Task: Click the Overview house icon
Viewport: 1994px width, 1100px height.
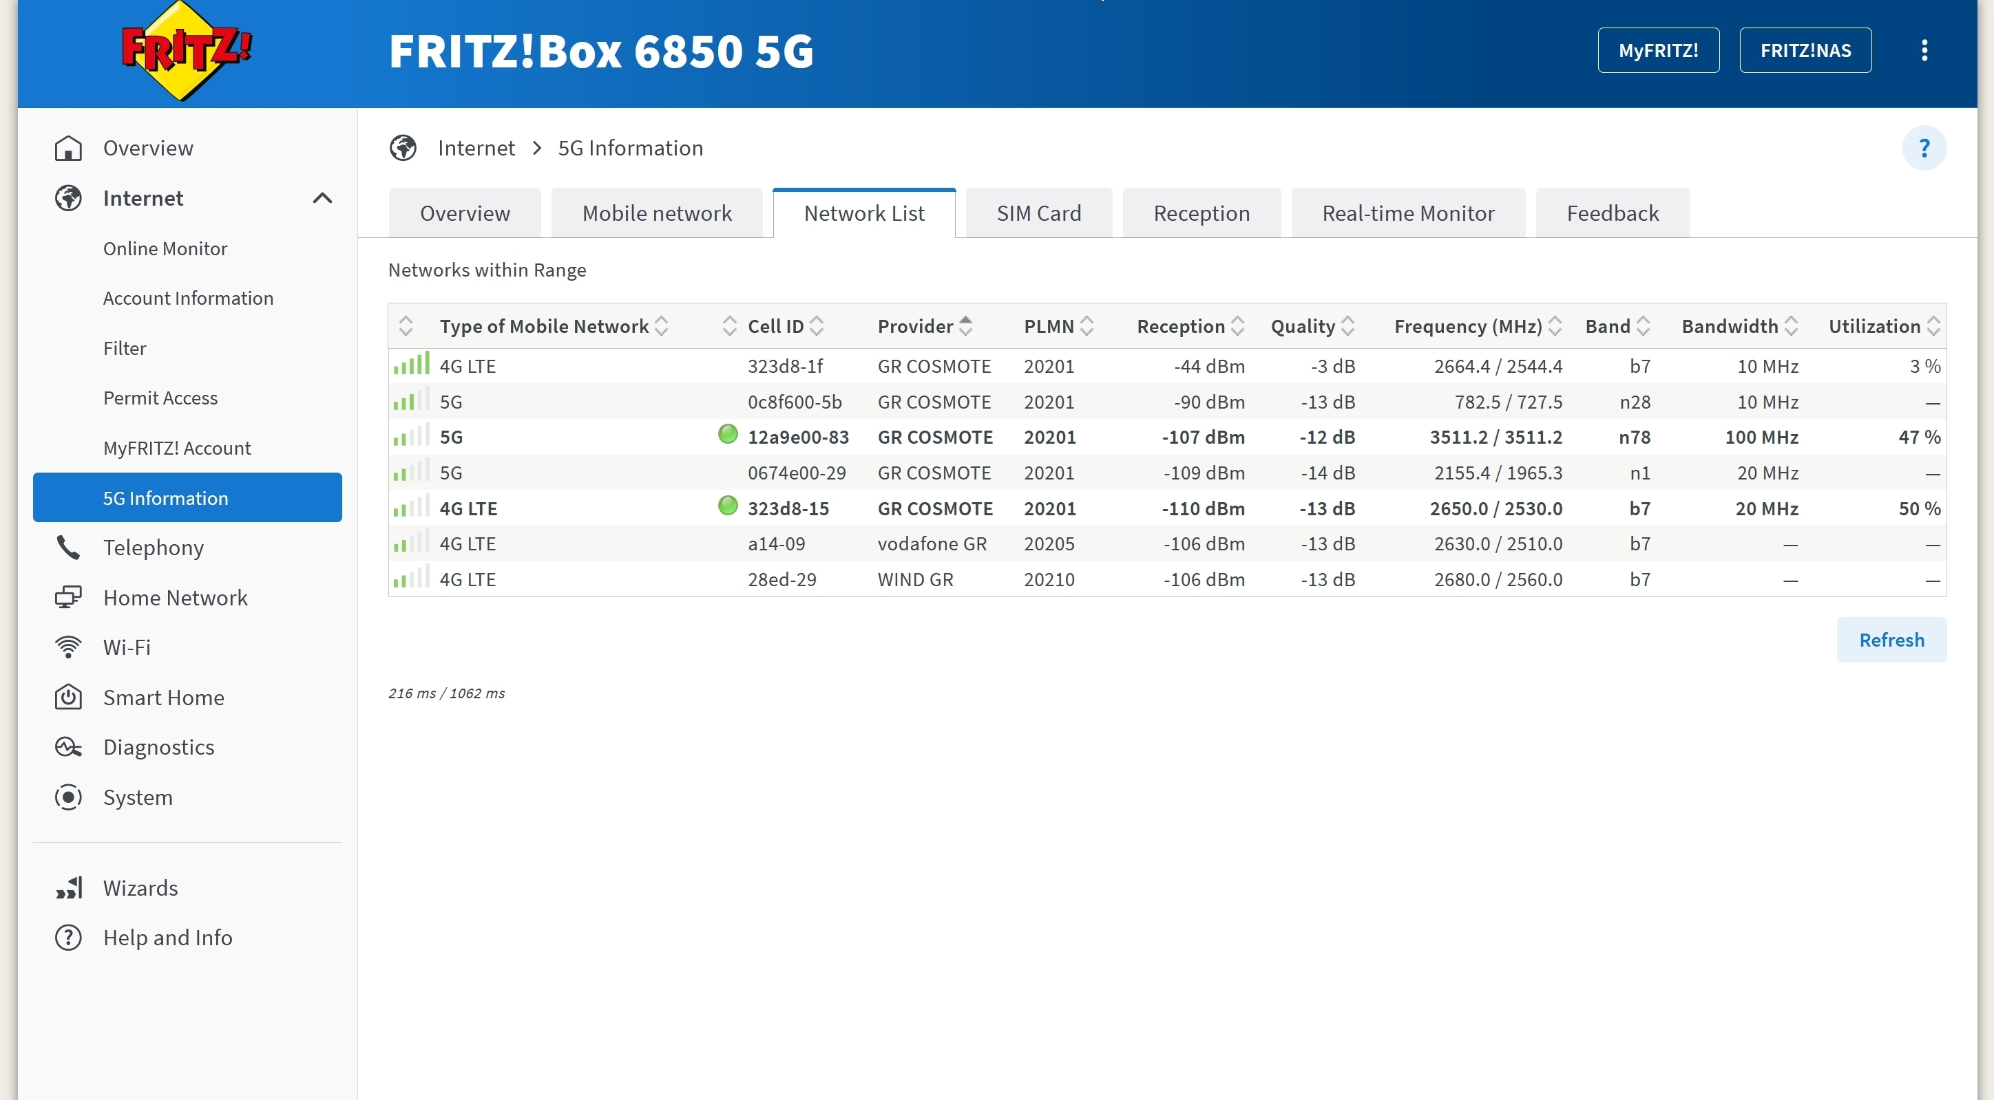Action: point(68,148)
